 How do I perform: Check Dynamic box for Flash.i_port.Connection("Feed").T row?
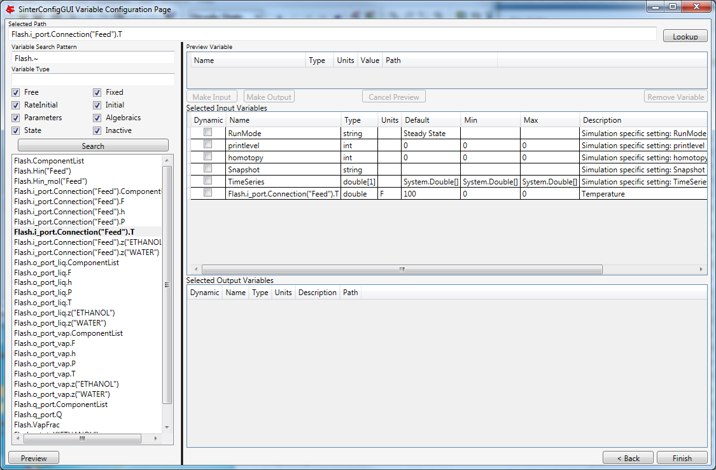[x=207, y=193]
